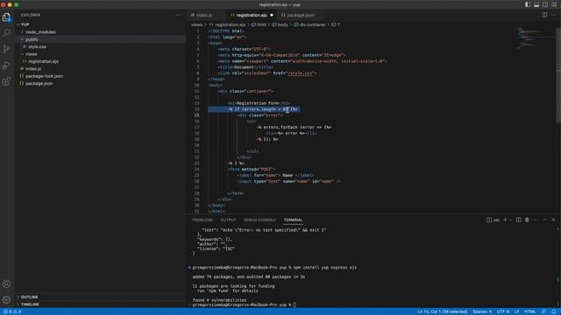Click the body breadcrumb segment
This screenshot has width=561, height=315.
(x=280, y=24)
